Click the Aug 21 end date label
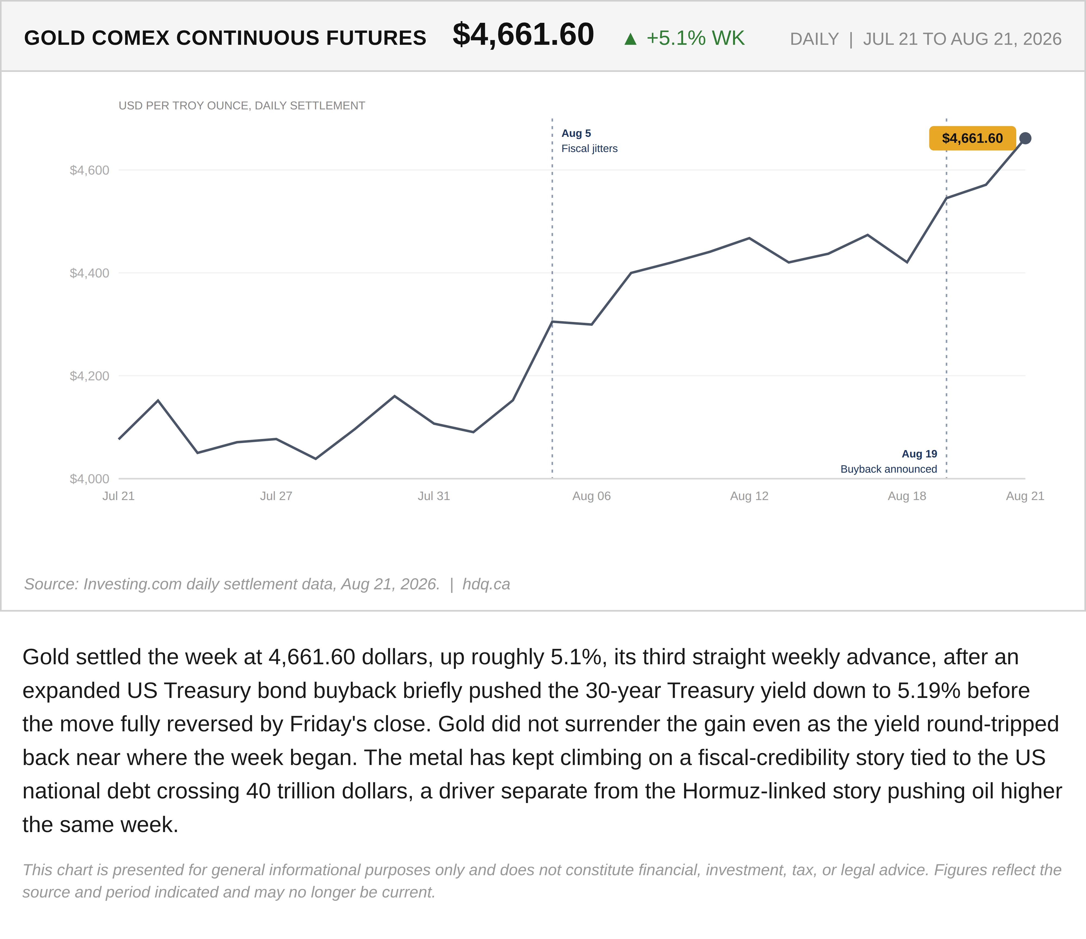 point(1025,496)
